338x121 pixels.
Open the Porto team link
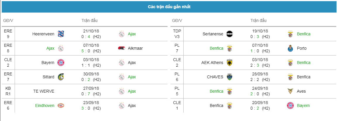[301, 48]
